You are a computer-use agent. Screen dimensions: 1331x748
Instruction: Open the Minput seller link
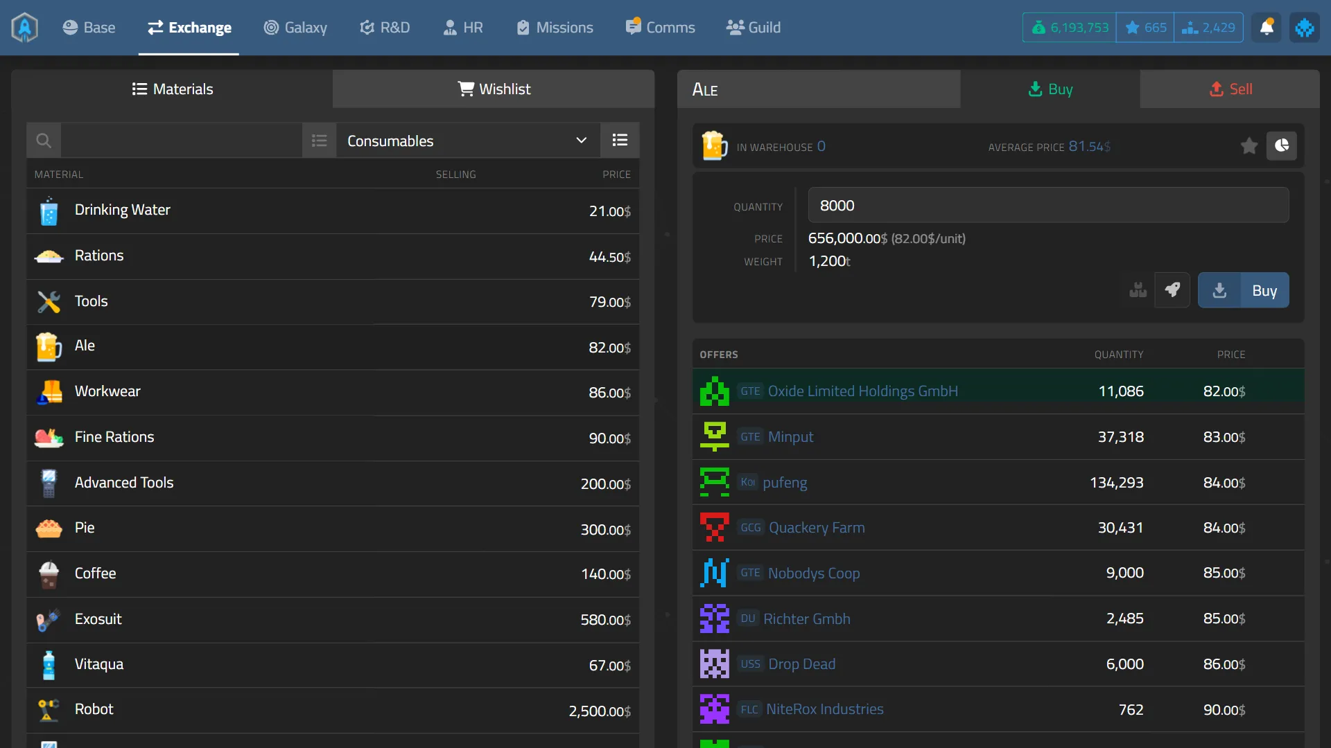tap(790, 437)
